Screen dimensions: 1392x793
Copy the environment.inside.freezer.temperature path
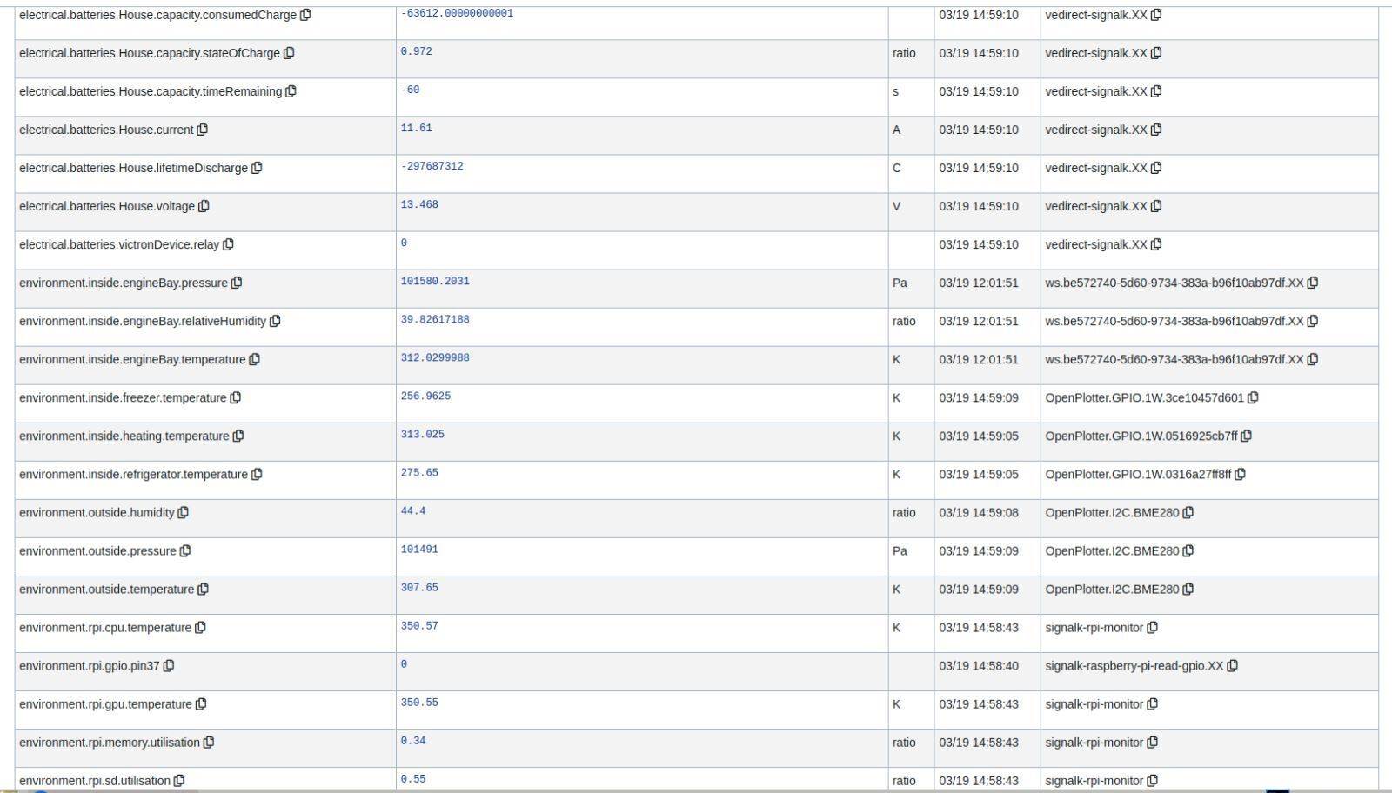pos(235,397)
